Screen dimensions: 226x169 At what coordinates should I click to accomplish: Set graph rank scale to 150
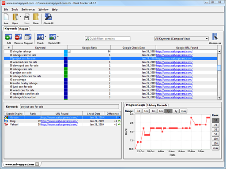pyautogui.click(x=215, y=143)
